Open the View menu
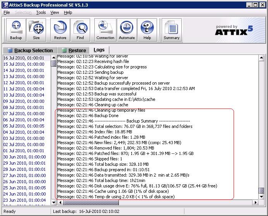 pos(55,12)
